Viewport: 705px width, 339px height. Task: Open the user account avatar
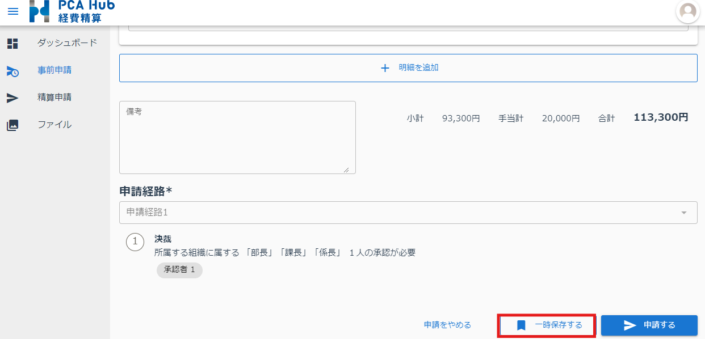[688, 11]
